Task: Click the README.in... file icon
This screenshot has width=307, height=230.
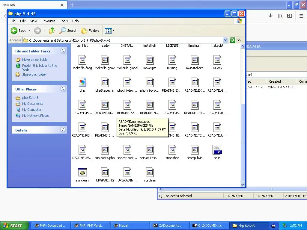Action: [82, 105]
